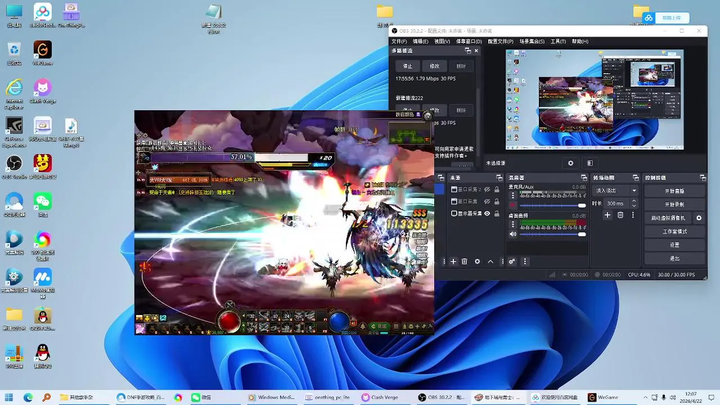The width and height of the screenshot is (720, 405).
Task: Click 退出 button in OBS controls
Action: click(674, 259)
